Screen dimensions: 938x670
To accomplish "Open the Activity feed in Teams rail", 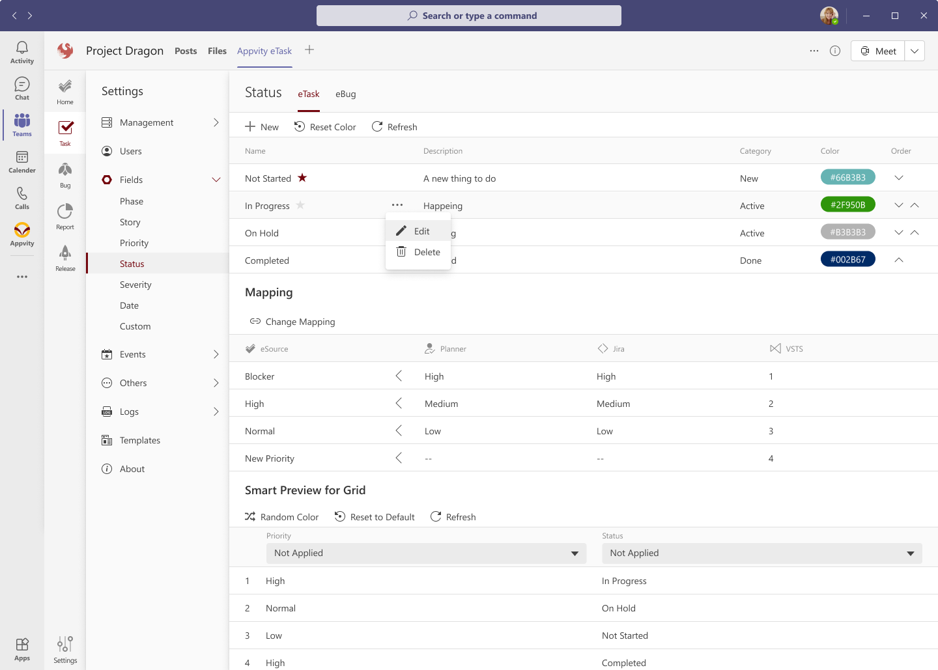I will (21, 46).
